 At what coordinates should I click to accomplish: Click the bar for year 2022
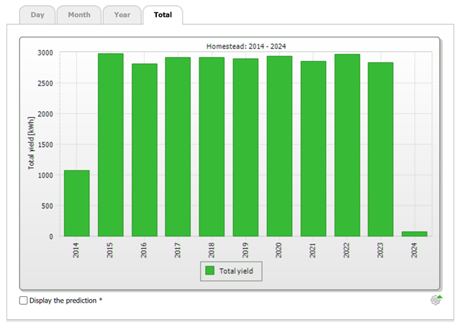click(x=347, y=145)
